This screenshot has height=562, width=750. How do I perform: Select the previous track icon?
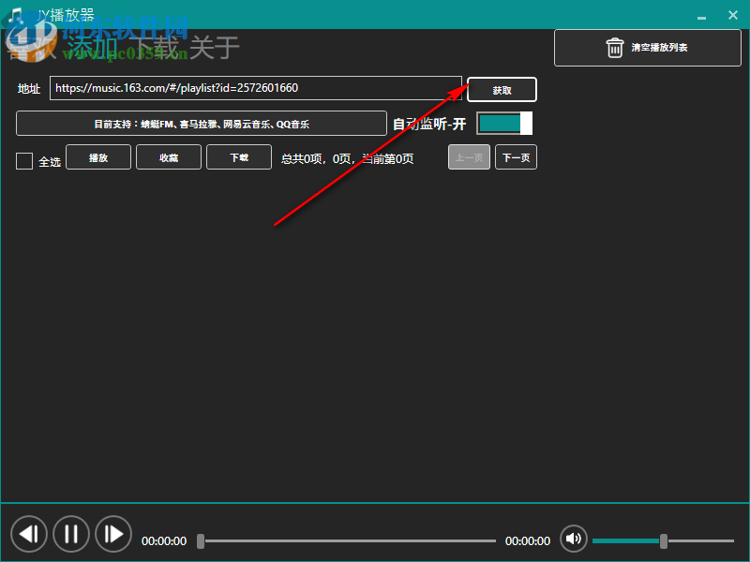(x=29, y=534)
